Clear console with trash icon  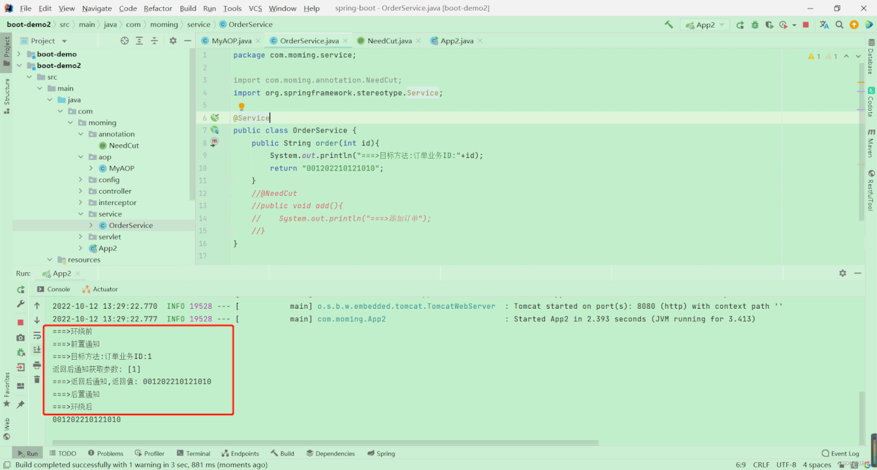pos(37,379)
